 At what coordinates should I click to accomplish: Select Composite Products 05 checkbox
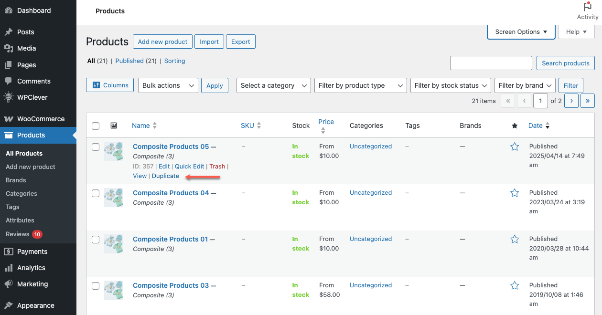click(96, 147)
